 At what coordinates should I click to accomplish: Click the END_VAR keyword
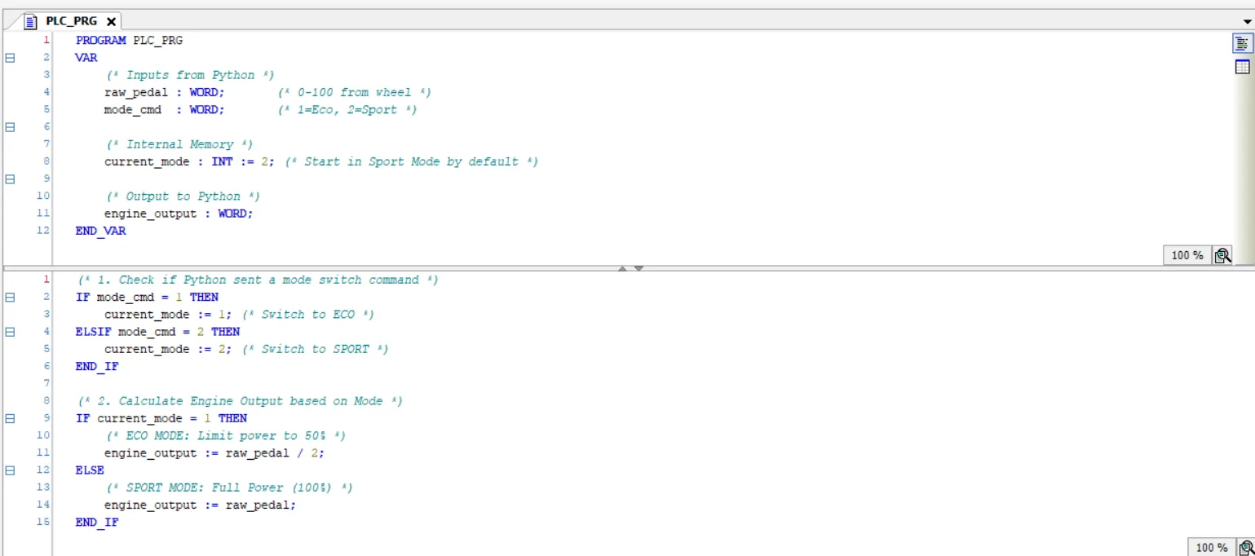[101, 231]
